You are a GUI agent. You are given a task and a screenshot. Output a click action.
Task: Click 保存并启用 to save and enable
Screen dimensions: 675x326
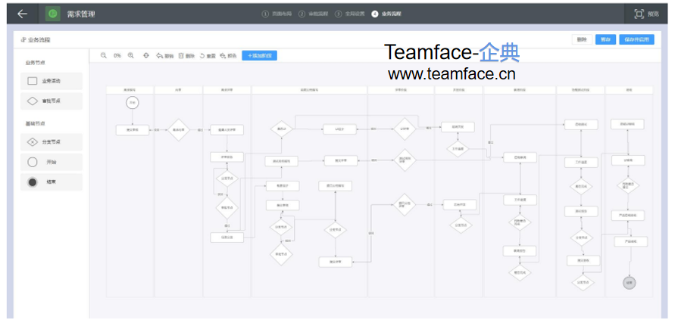pyautogui.click(x=636, y=39)
